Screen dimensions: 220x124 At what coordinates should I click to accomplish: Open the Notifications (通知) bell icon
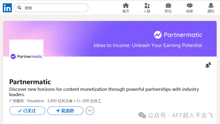click(x=211, y=6)
